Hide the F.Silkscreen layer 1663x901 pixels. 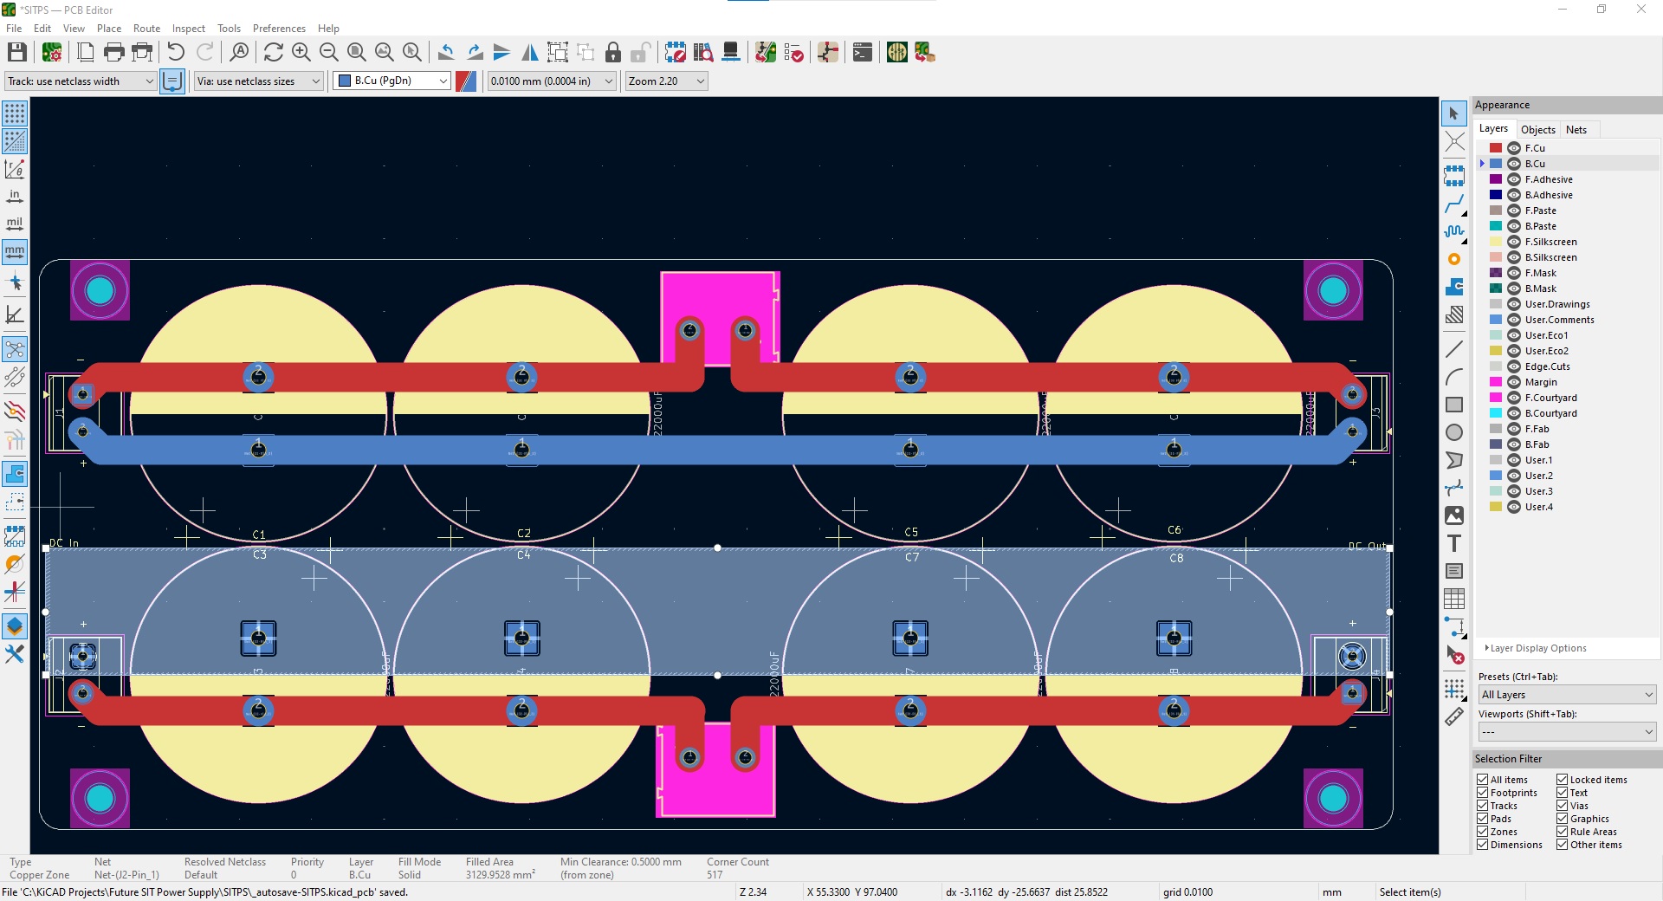click(1514, 242)
